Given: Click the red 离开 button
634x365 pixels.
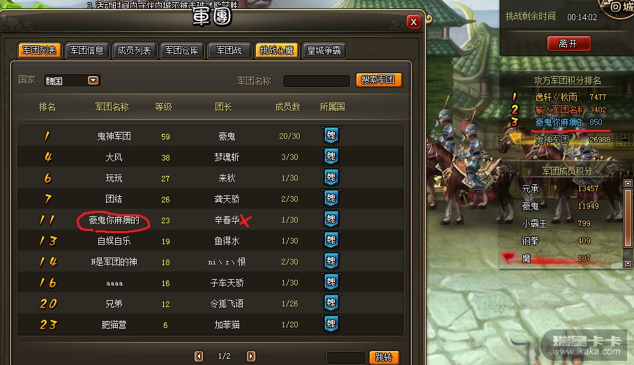Looking at the screenshot, I should click(x=568, y=44).
